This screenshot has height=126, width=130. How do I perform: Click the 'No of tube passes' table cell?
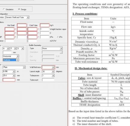point(90,91)
